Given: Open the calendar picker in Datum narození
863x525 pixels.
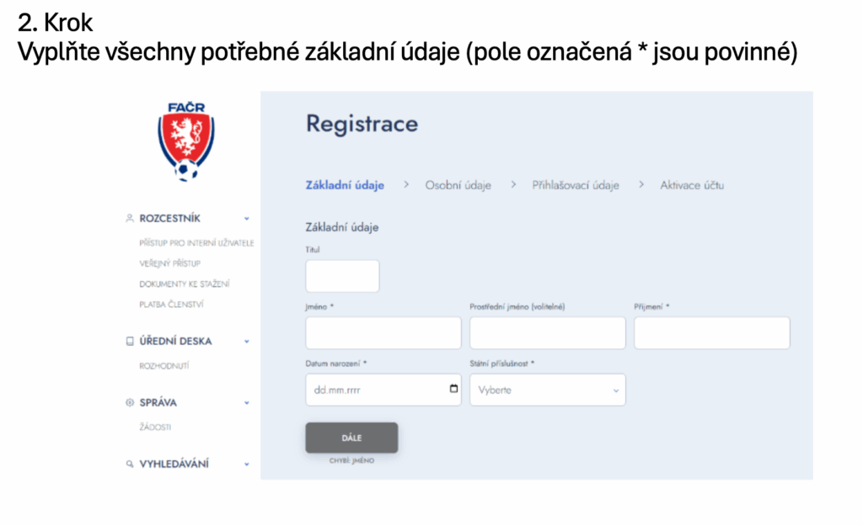Looking at the screenshot, I should 454,390.
